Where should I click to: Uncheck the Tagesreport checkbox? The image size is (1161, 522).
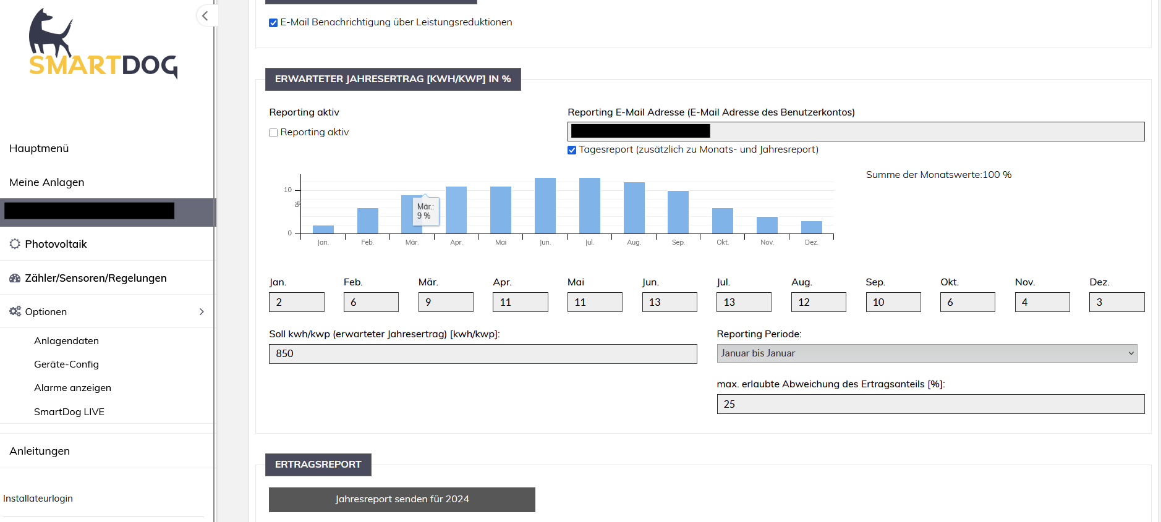click(572, 150)
